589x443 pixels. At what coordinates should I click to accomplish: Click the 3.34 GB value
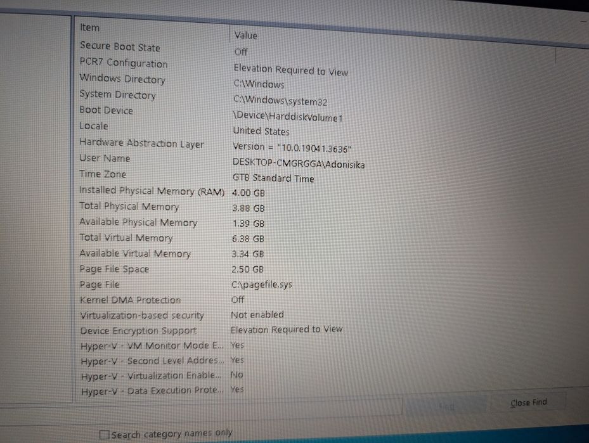(x=247, y=254)
